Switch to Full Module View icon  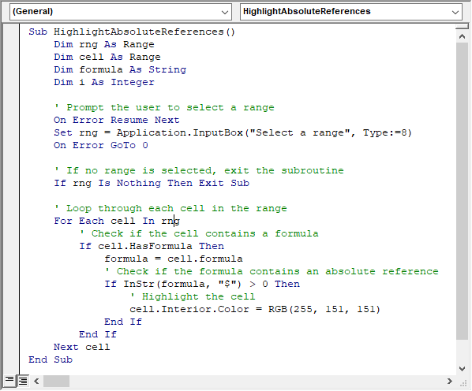pos(23,381)
